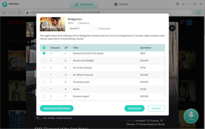
Task: Uncheck Diamond of the First Water episode
Action: 44,53
